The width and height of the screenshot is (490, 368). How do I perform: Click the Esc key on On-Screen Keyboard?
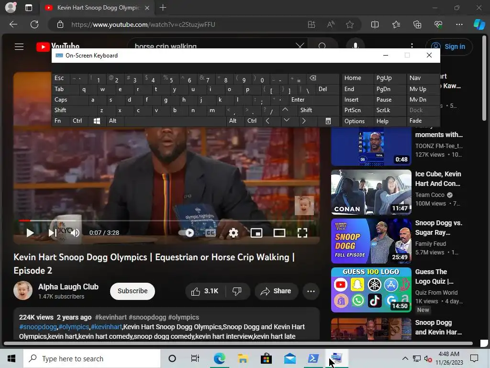(x=61, y=79)
